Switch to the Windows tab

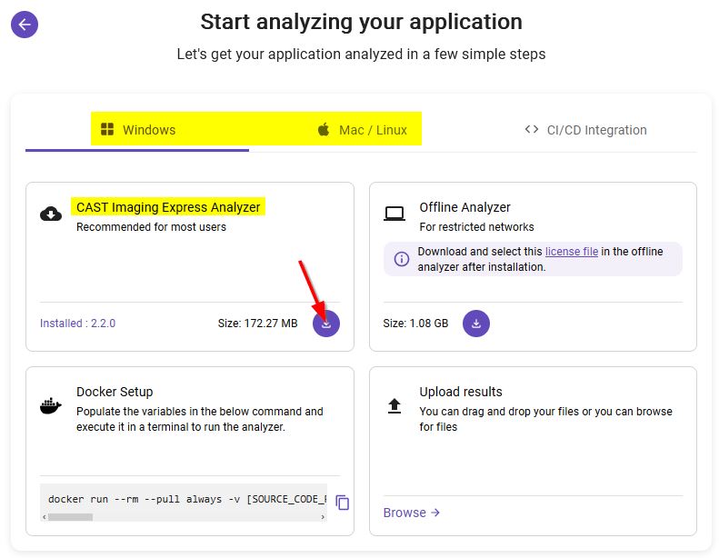pyautogui.click(x=138, y=130)
